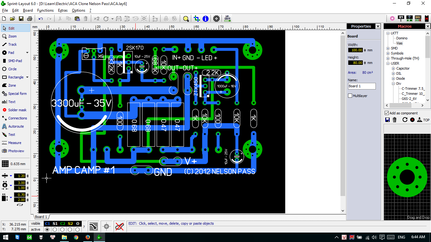Image resolution: width=431 pixels, height=242 pixels.
Task: Open the track width preset dropdown arrow
Action: click(11, 176)
